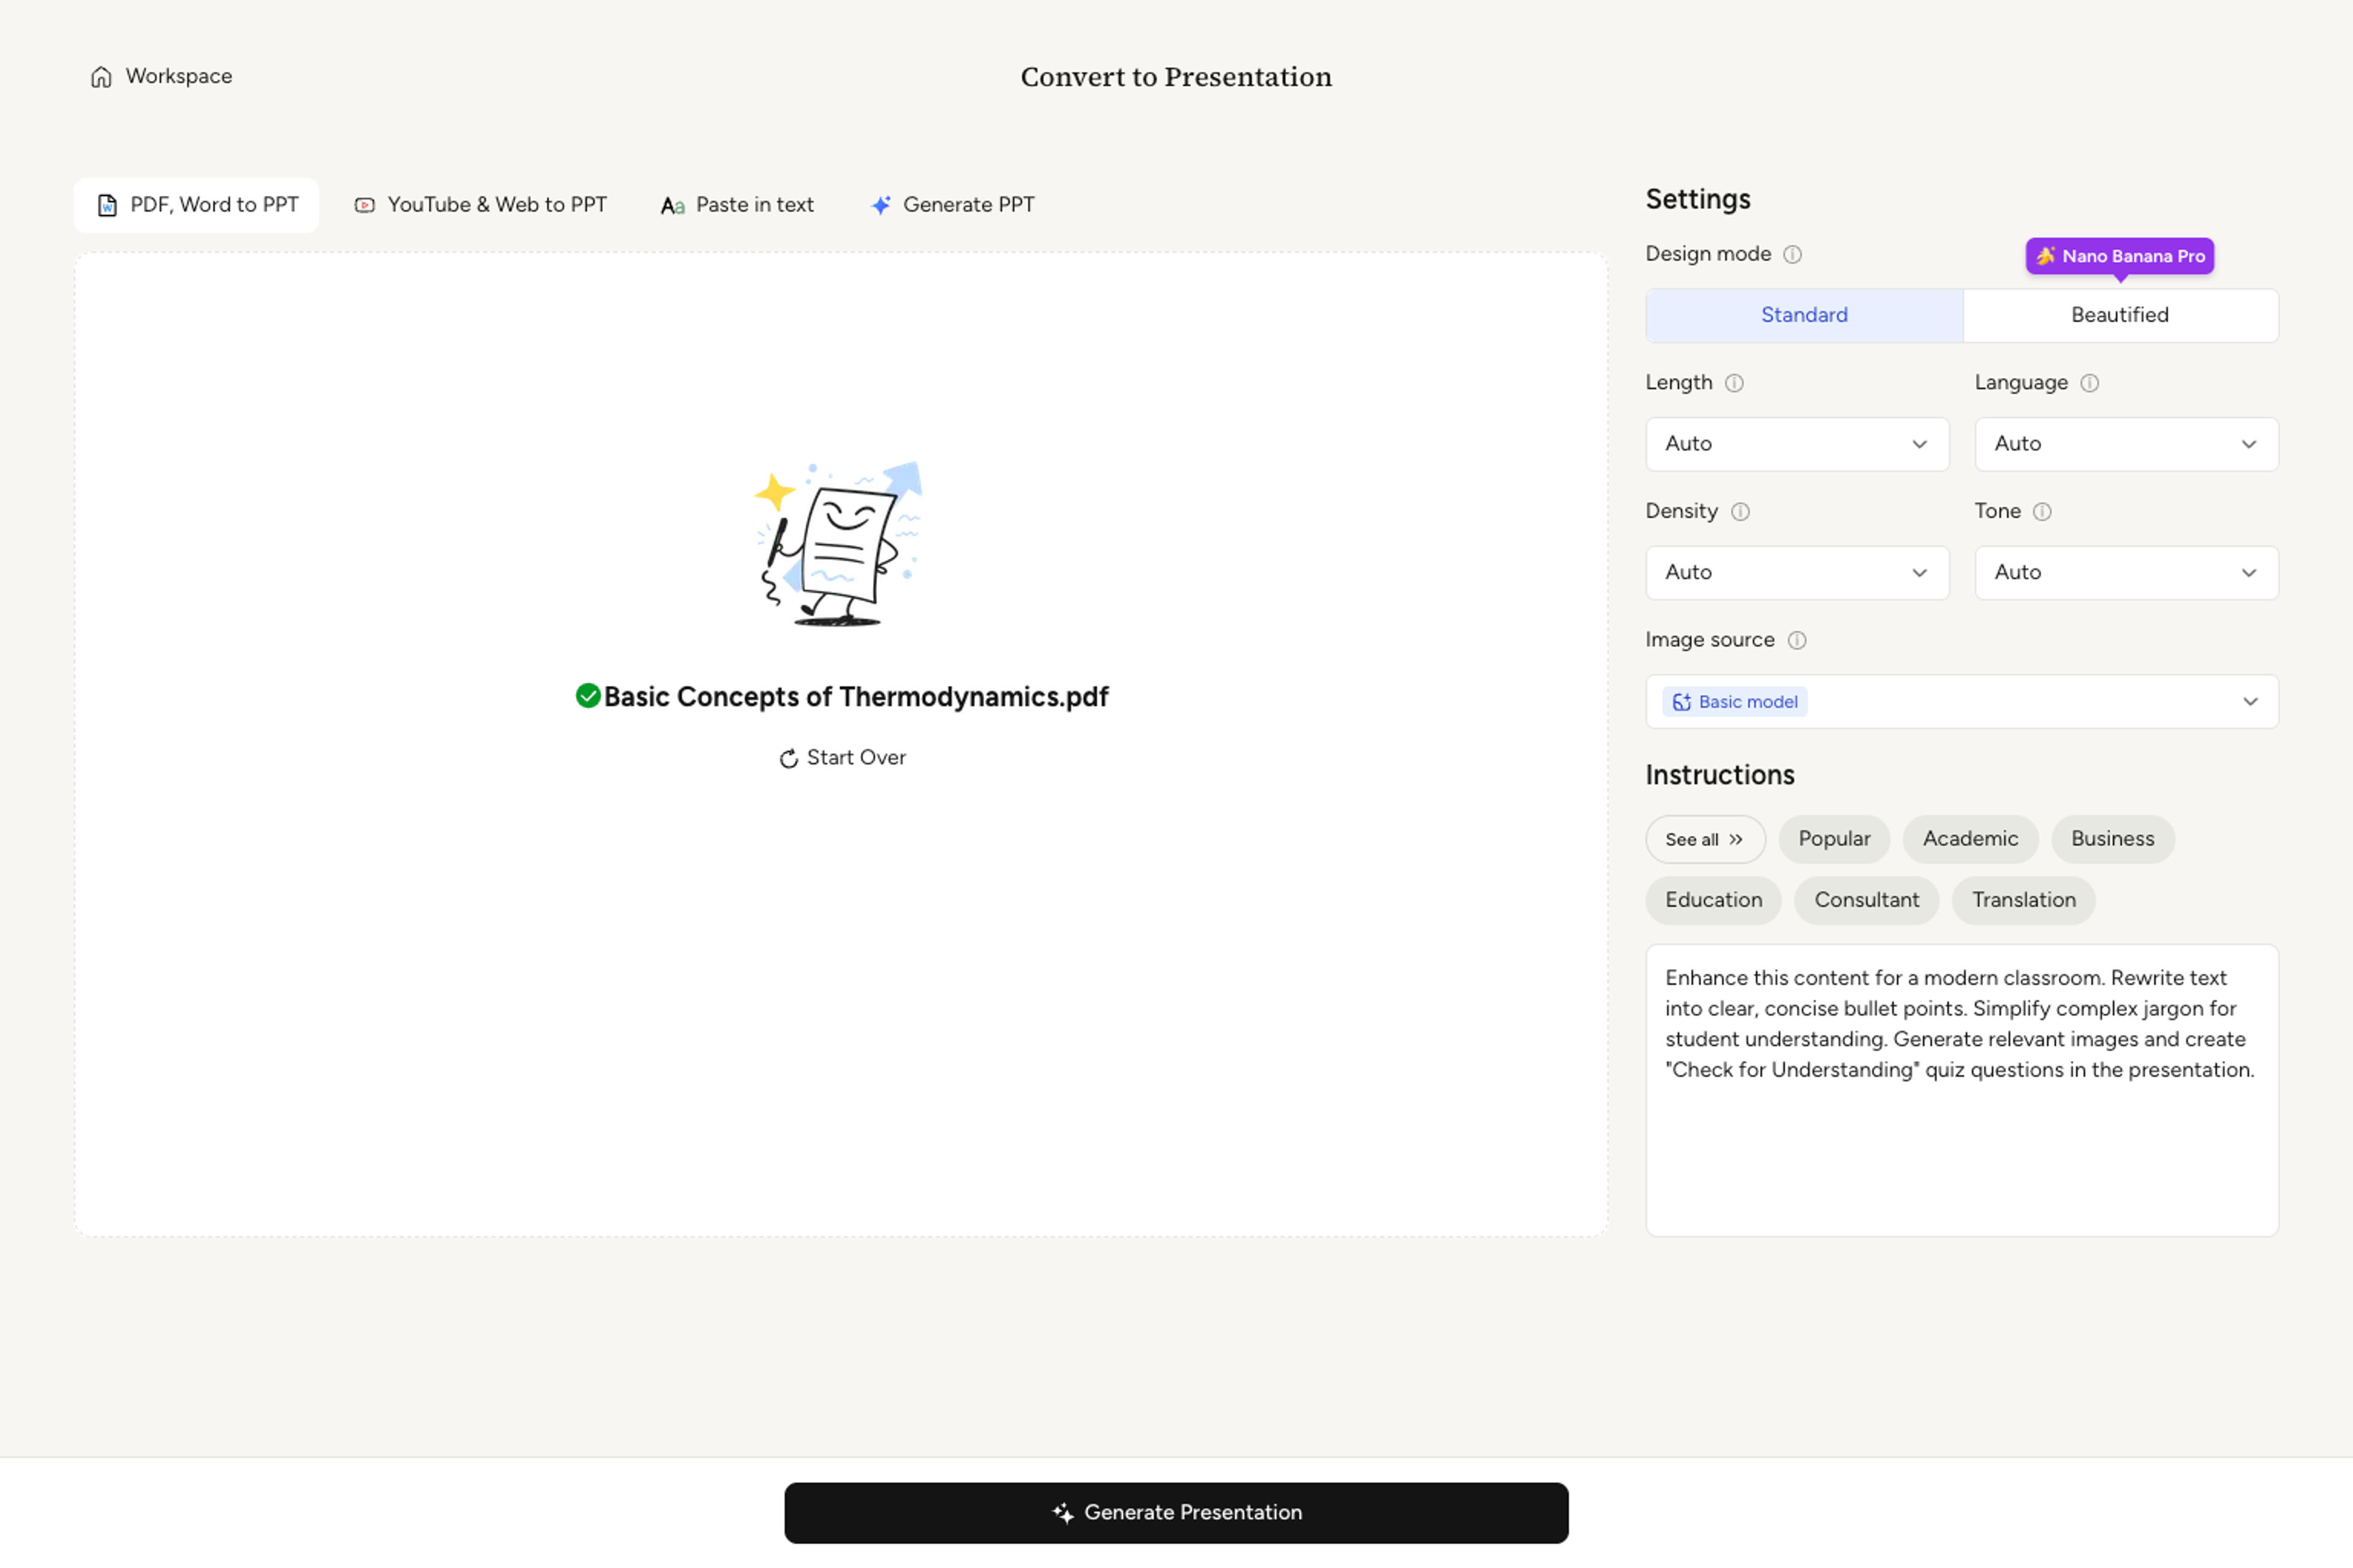Select Standard design mode

tap(1805, 315)
